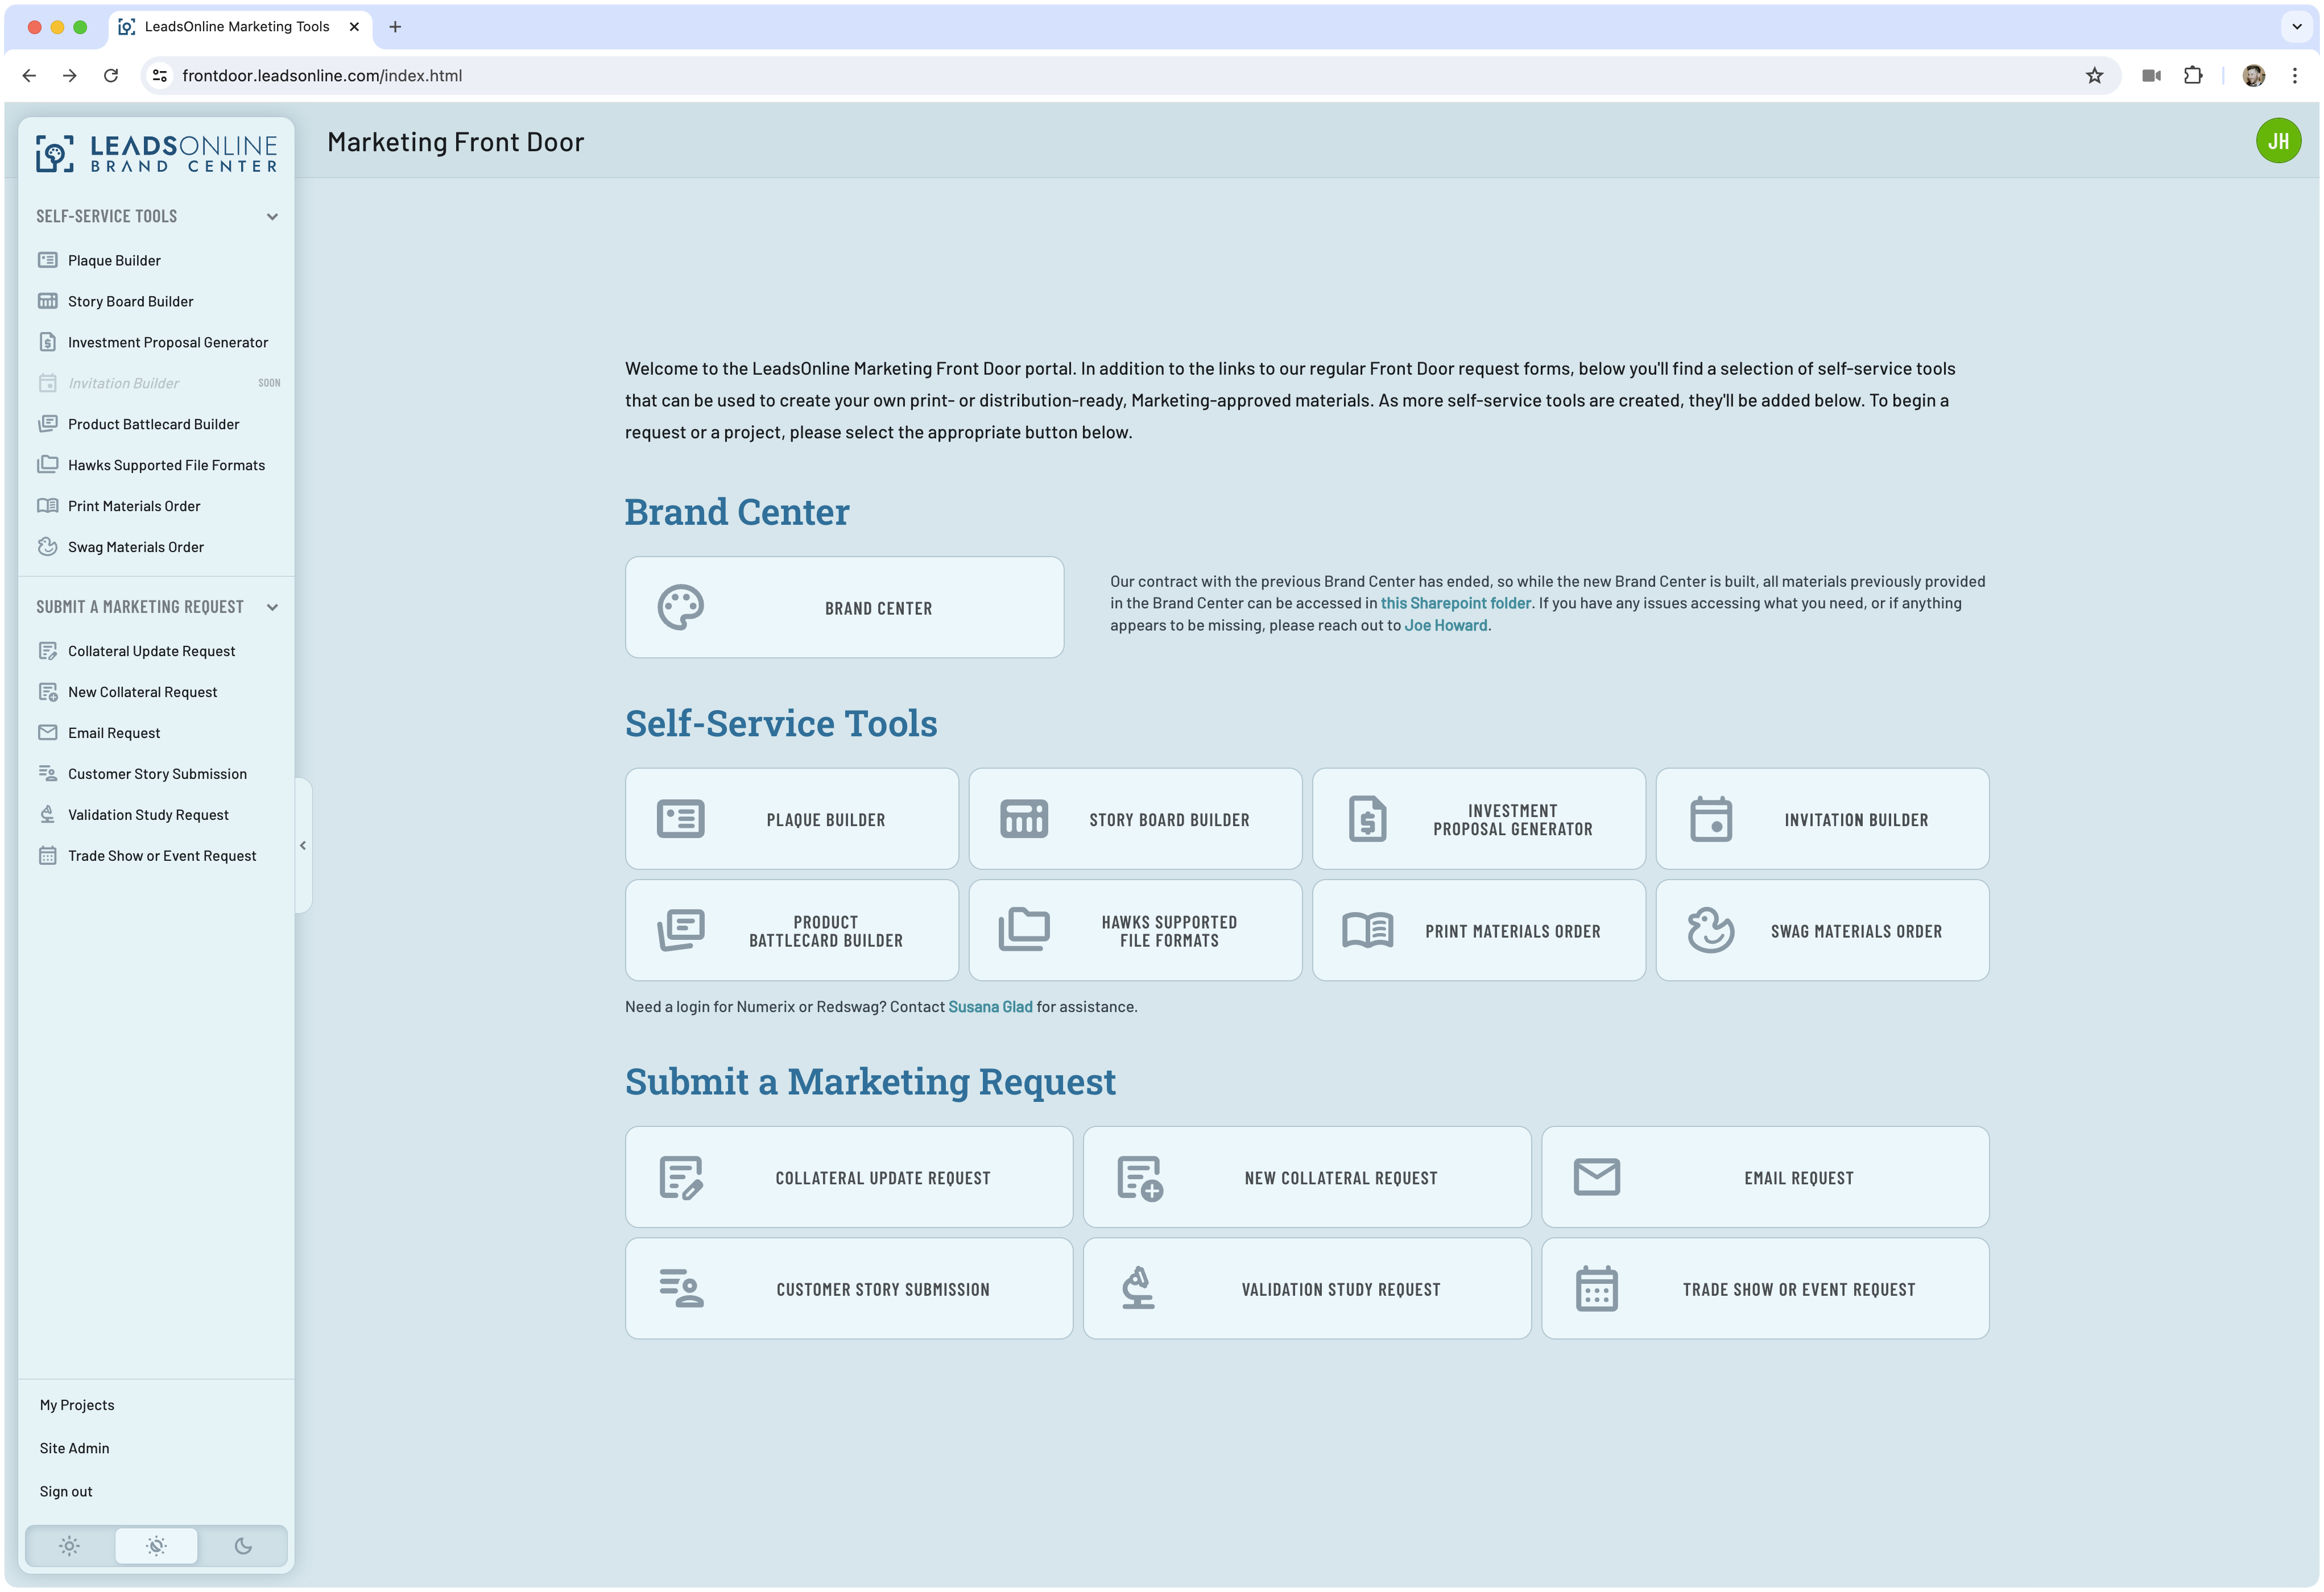The height and width of the screenshot is (1592, 2324).
Task: Open the Customer Story Submission card
Action: point(849,1288)
